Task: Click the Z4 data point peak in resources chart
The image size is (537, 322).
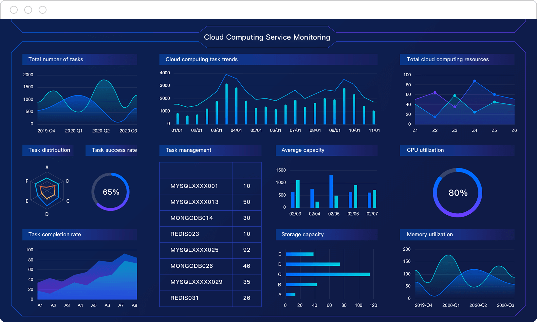Action: [474, 81]
